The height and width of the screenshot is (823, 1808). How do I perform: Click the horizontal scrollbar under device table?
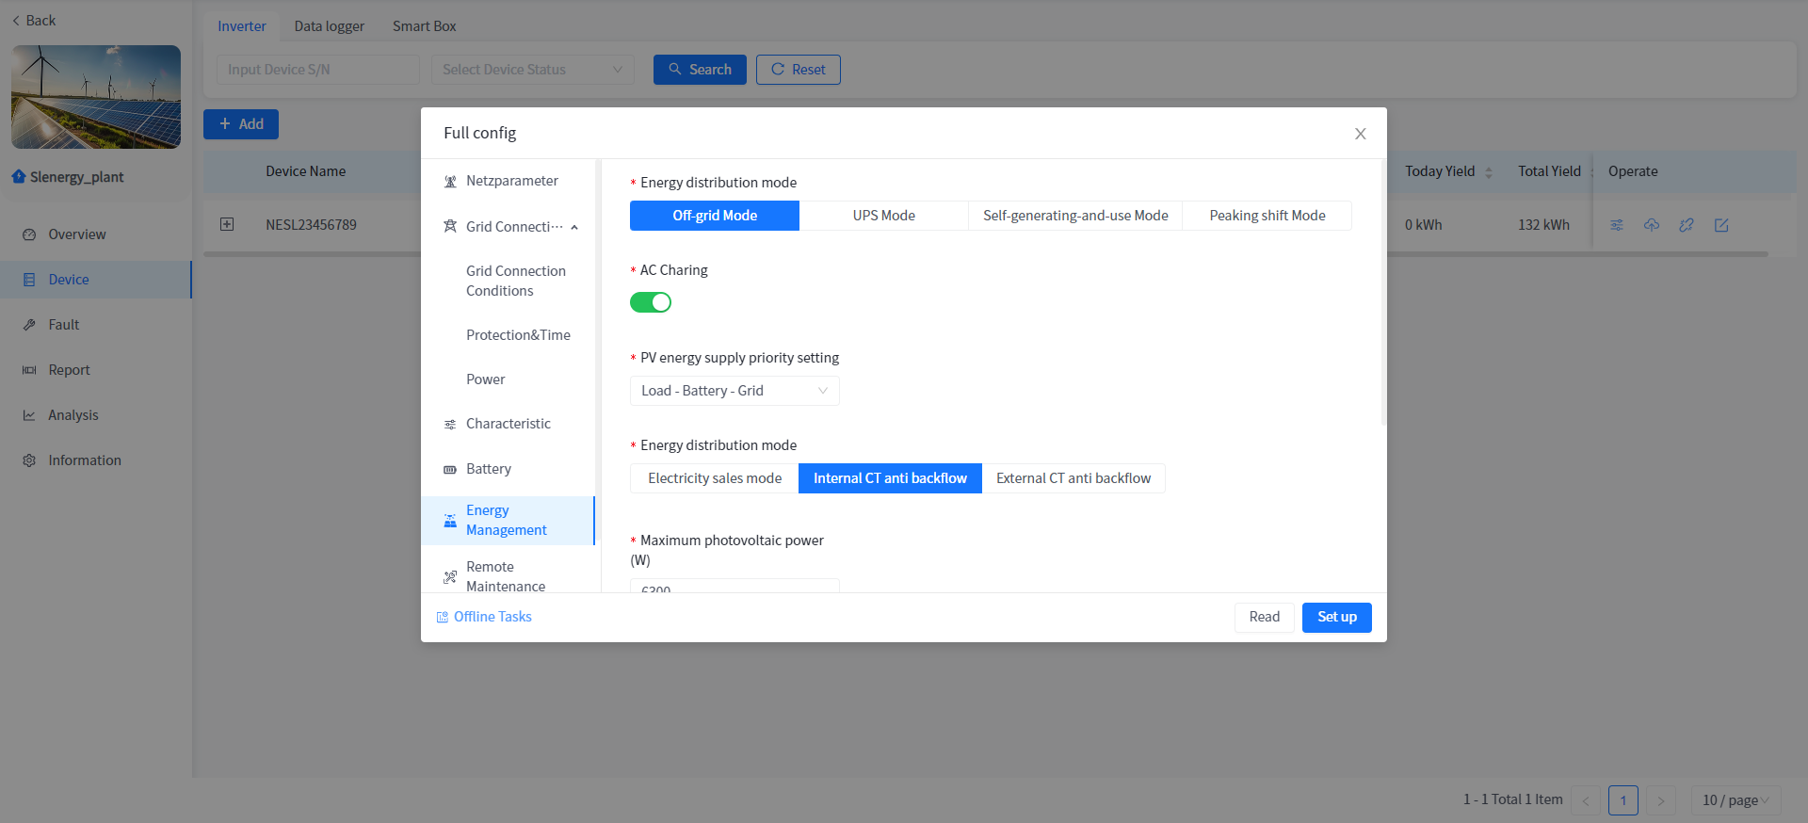click(311, 254)
